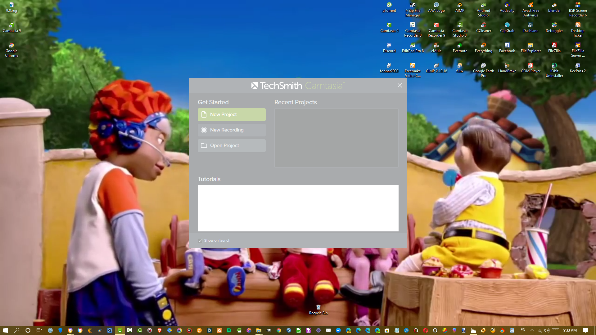Select the CCleaner desktop icon
Viewport: 596px width, 335px height.
tap(483, 28)
